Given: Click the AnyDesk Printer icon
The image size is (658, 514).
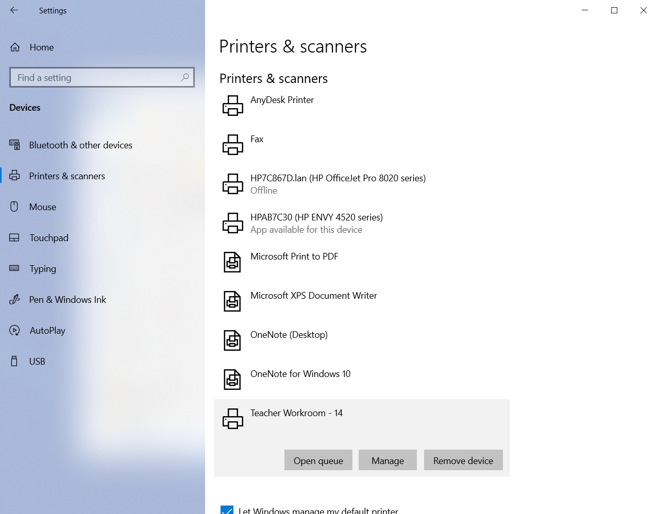Looking at the screenshot, I should click(x=233, y=106).
